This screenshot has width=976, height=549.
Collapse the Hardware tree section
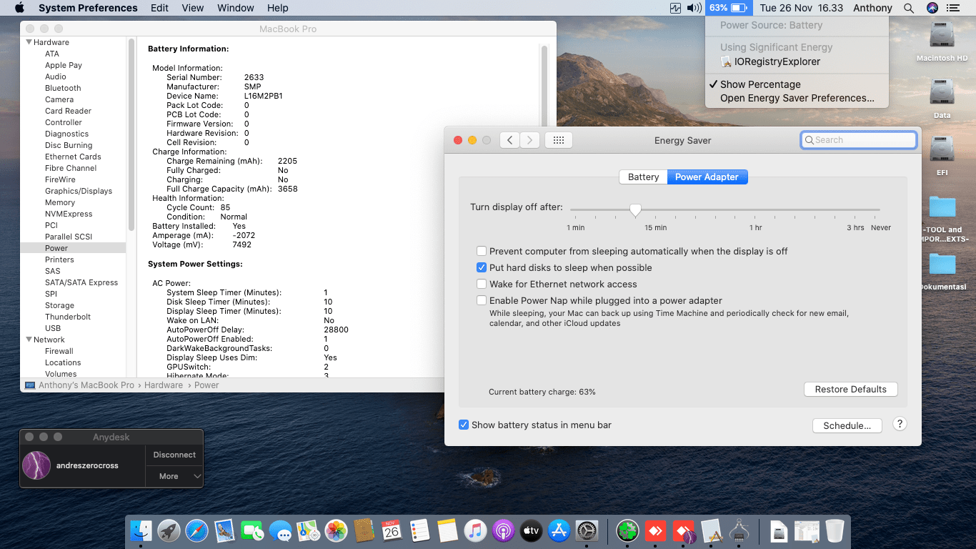(x=29, y=42)
